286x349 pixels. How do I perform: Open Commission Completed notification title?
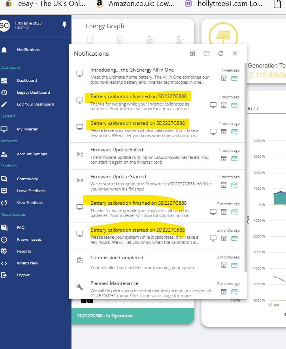pyautogui.click(x=117, y=258)
